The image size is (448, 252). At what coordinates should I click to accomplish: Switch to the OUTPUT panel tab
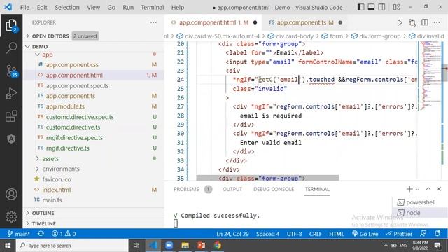(x=232, y=189)
